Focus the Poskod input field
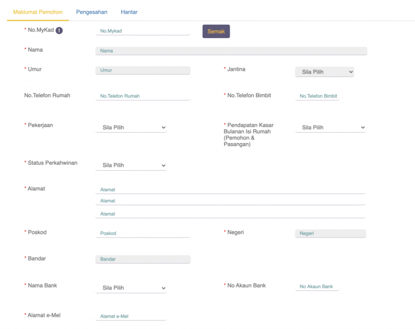Screen dimensions: 415x329 point(143,233)
